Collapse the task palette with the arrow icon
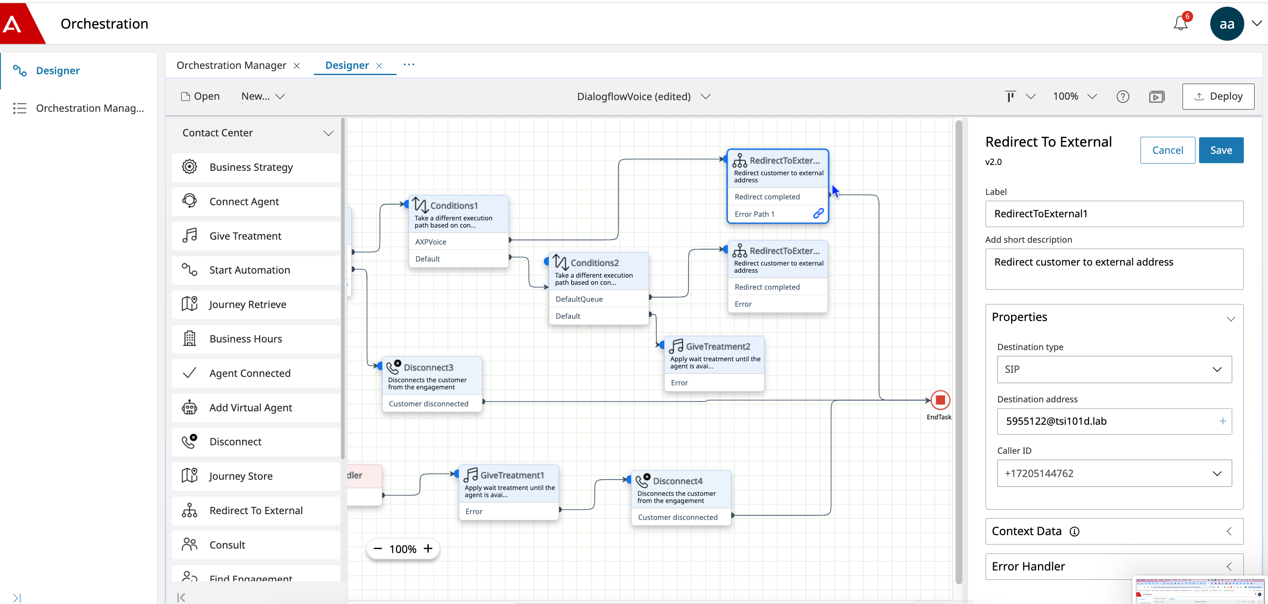1268x604 pixels. [x=181, y=597]
